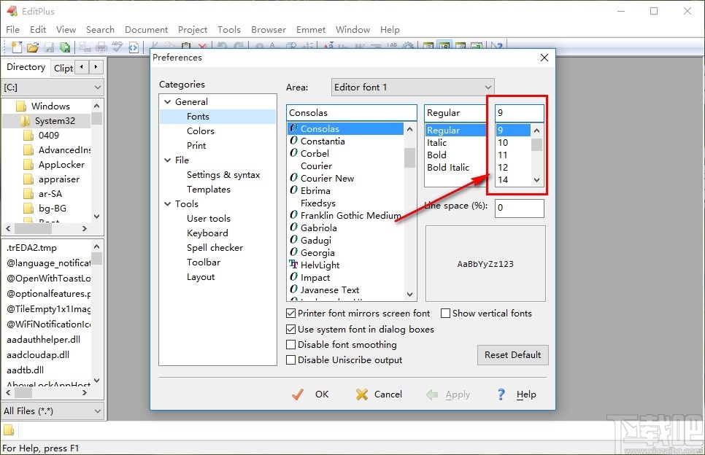Viewport: 705px width, 455px height.
Task: Close the Preferences dialog with X
Action: tap(544, 58)
